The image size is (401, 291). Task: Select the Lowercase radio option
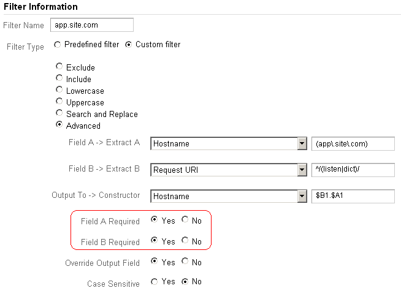59,90
